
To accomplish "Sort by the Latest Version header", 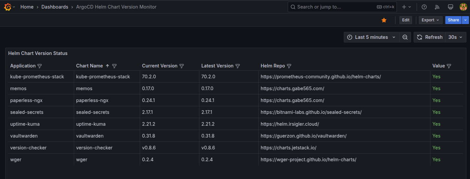I will click(x=217, y=66).
